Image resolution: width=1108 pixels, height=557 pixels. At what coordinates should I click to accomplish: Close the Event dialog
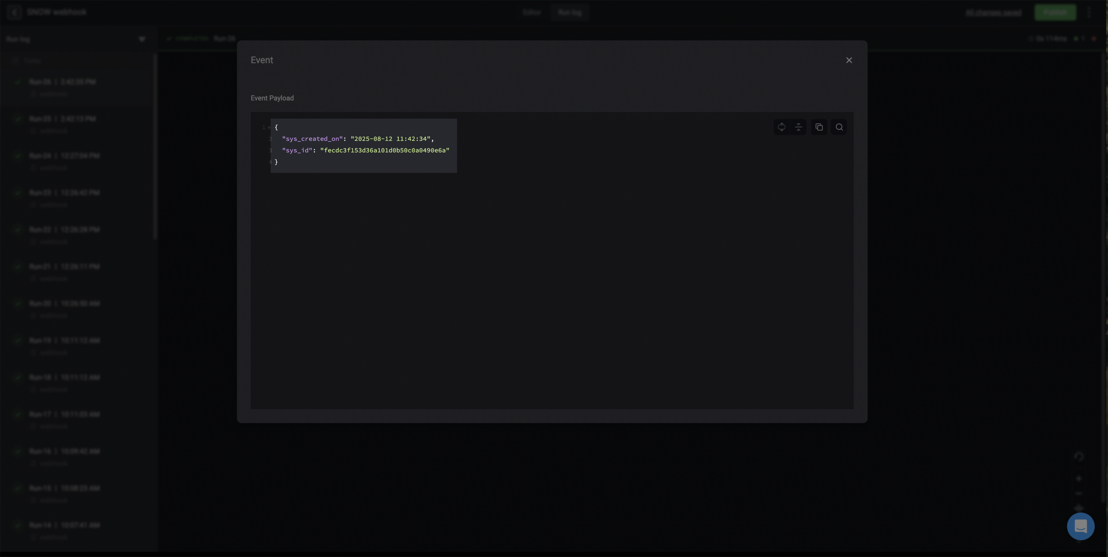pyautogui.click(x=849, y=60)
